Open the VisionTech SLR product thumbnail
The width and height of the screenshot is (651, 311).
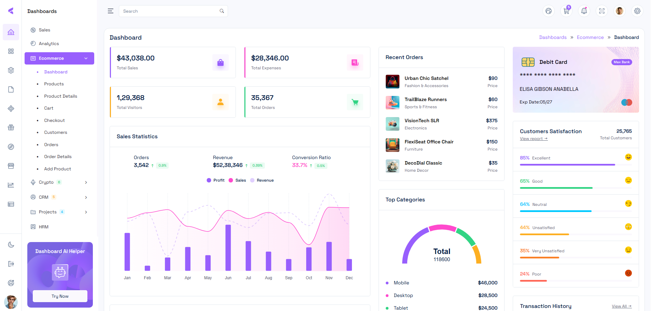coord(392,124)
